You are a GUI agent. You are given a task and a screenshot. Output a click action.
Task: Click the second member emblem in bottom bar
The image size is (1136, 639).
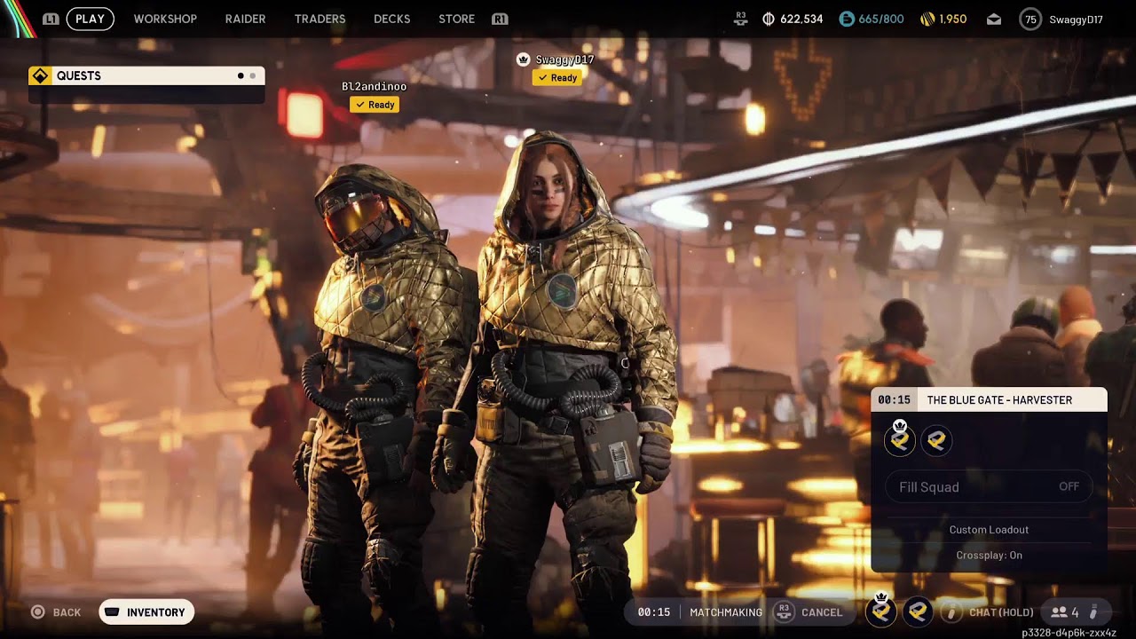click(x=918, y=611)
